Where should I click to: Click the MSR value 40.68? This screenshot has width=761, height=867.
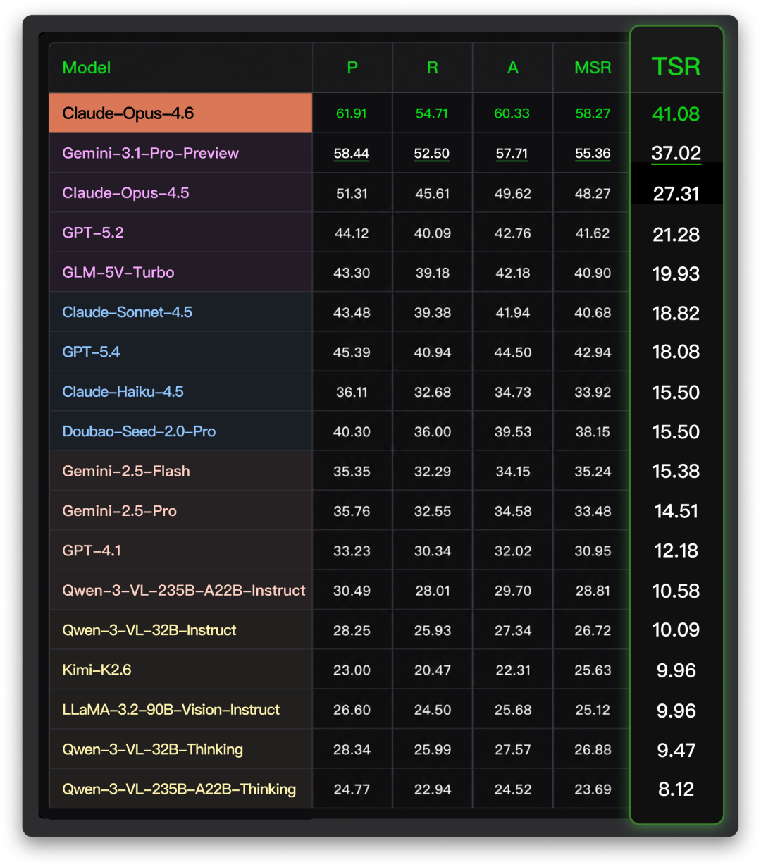pyautogui.click(x=593, y=313)
